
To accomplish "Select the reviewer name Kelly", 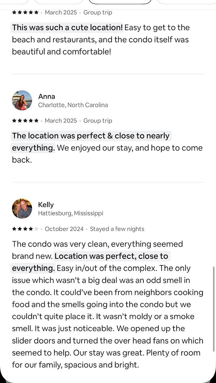I will click(x=46, y=205).
